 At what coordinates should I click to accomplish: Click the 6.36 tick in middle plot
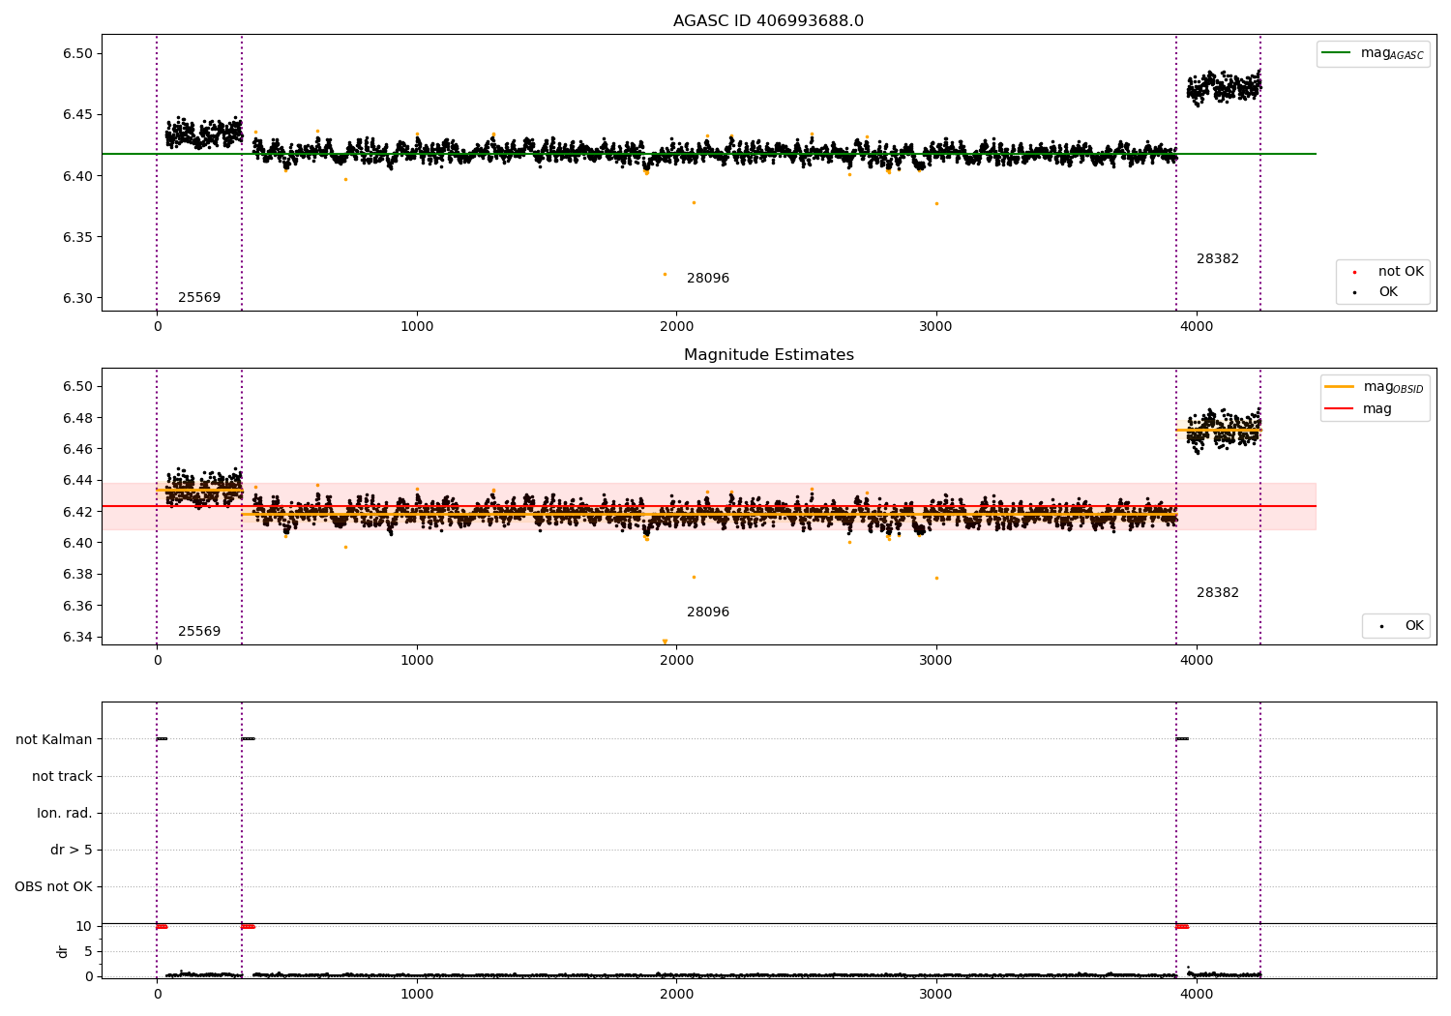tap(75, 607)
